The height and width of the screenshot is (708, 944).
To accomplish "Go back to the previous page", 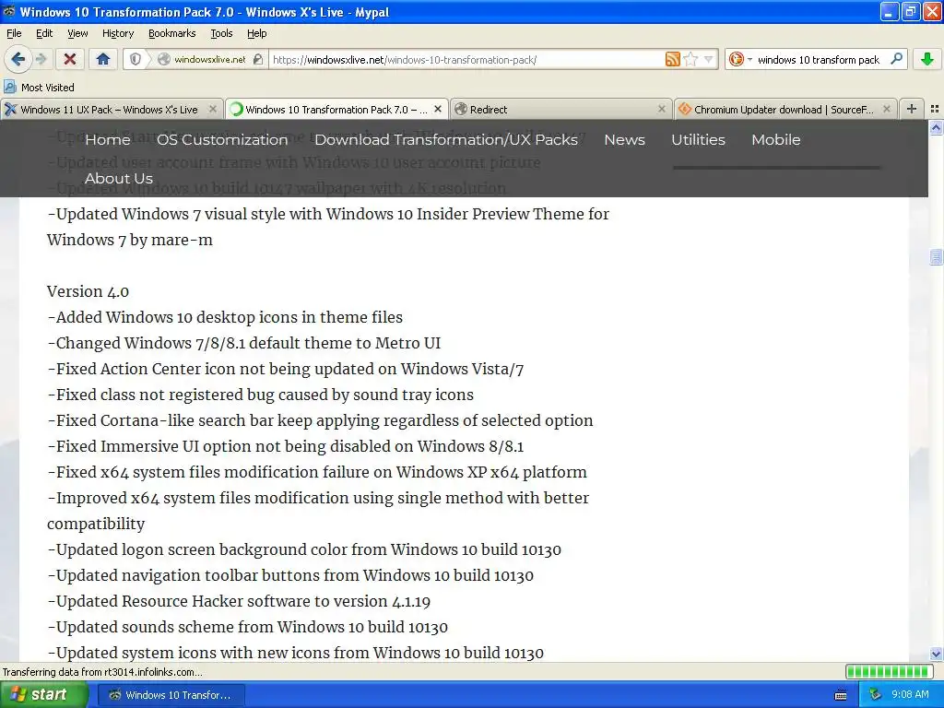I will coord(18,59).
